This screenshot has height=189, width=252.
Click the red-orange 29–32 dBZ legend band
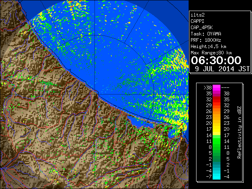(217, 106)
